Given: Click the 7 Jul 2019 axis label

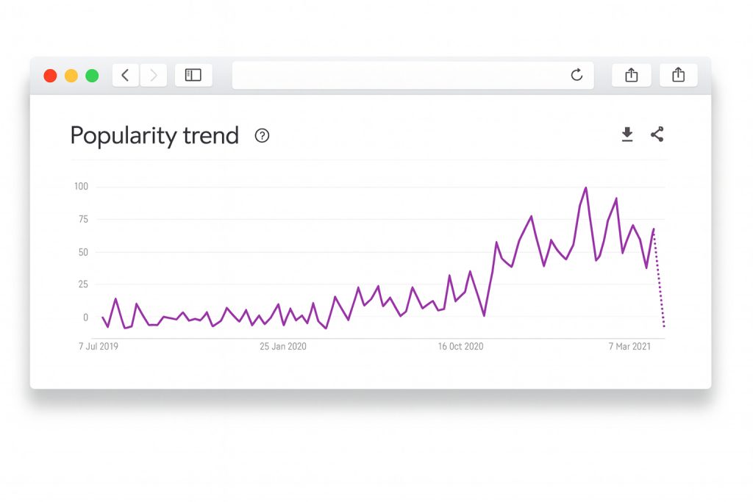Looking at the screenshot, I should point(99,347).
